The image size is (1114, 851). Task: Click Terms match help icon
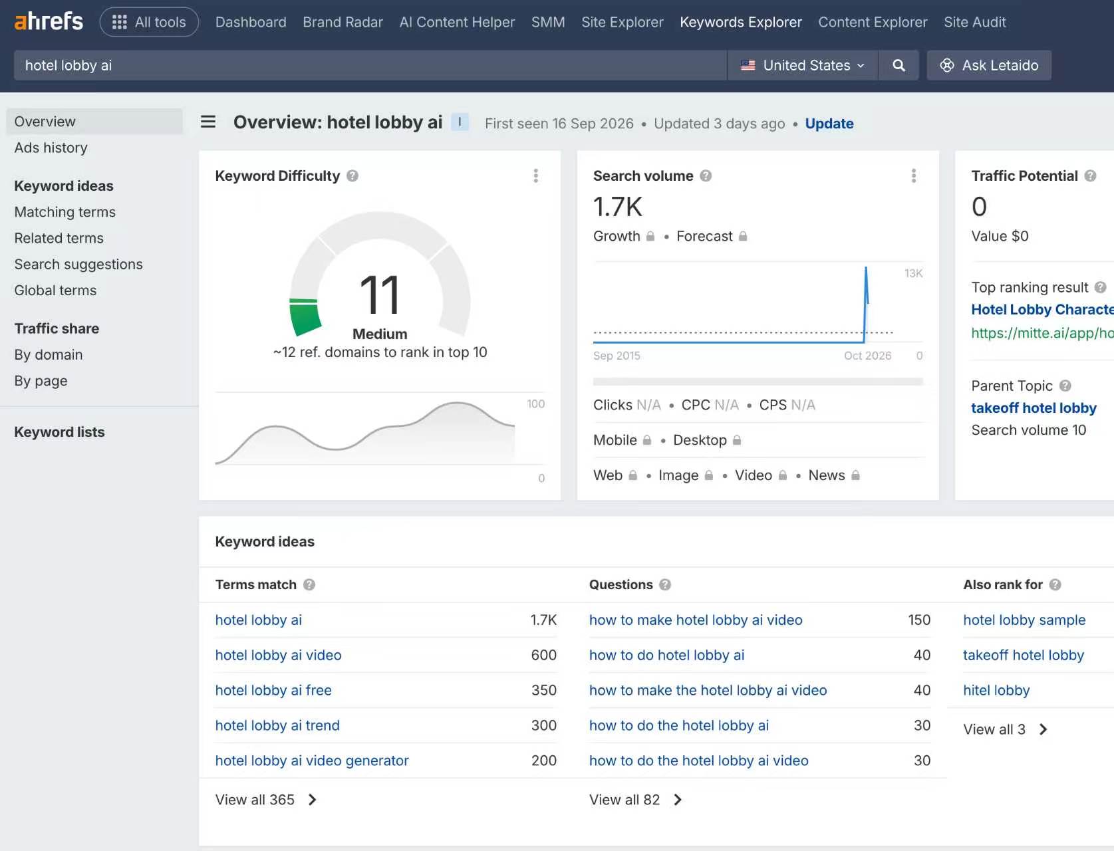(309, 584)
